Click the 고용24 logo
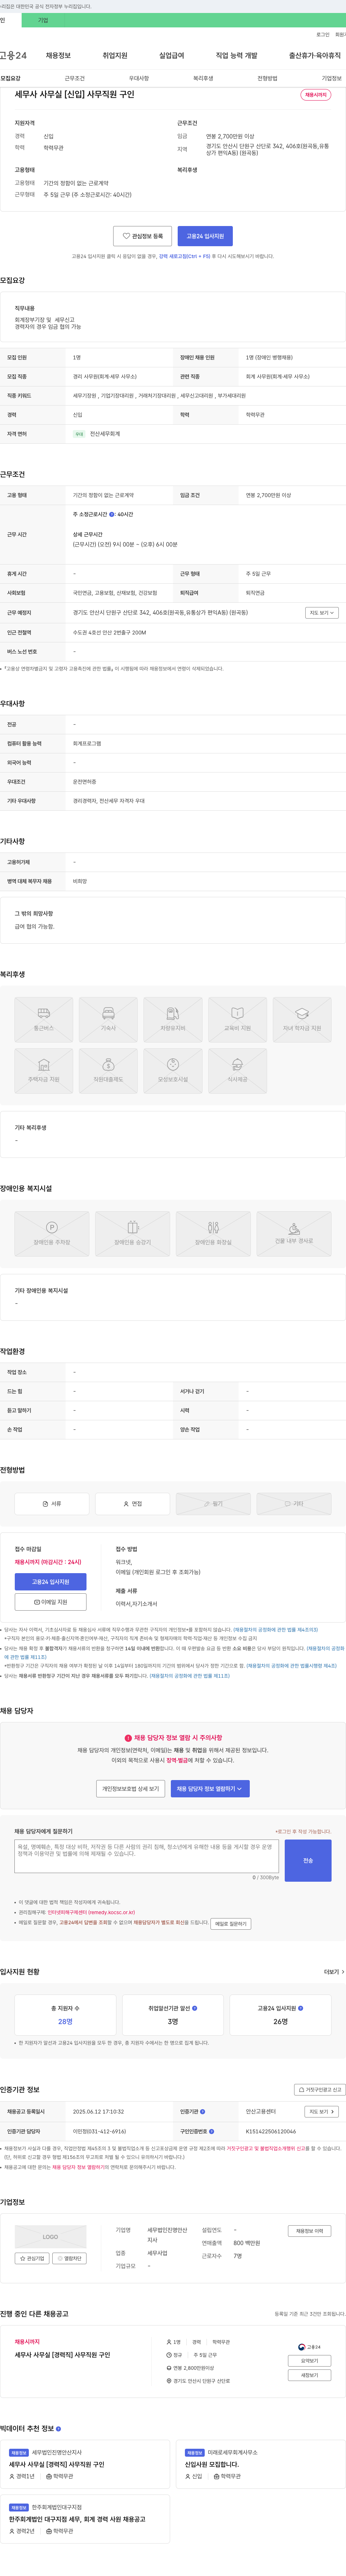 coord(13,56)
